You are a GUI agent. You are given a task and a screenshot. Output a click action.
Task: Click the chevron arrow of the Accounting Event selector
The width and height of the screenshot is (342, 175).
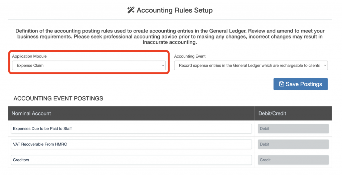coord(325,66)
